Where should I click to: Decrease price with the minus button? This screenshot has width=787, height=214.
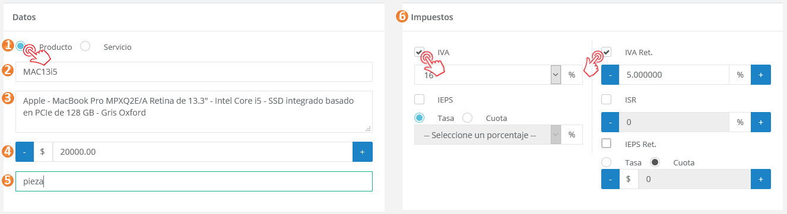tap(24, 152)
